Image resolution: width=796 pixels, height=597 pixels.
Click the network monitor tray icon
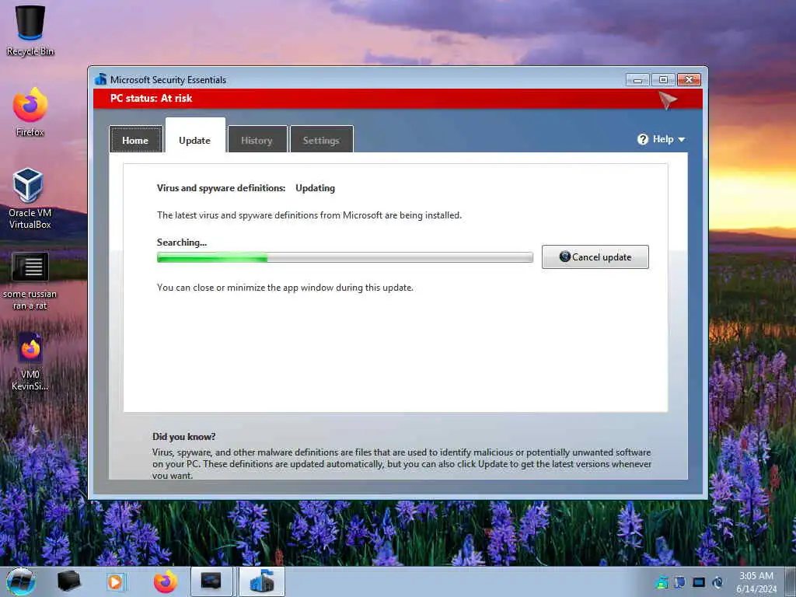pyautogui.click(x=699, y=582)
